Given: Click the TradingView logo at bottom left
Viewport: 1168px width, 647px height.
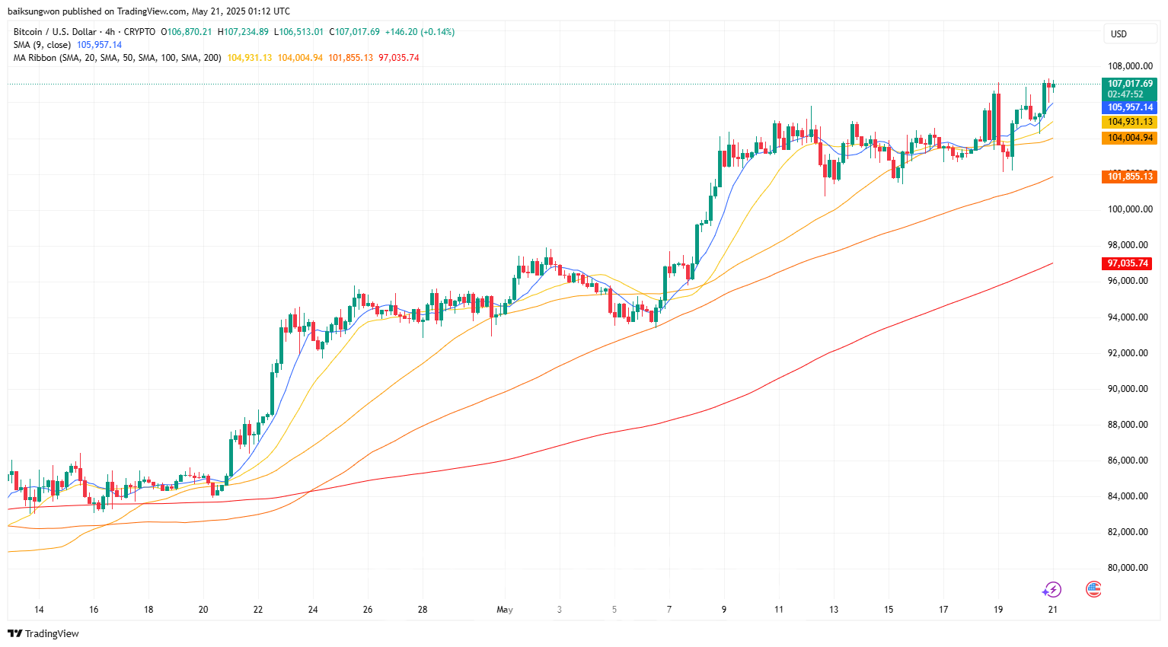Looking at the screenshot, I should tap(43, 633).
